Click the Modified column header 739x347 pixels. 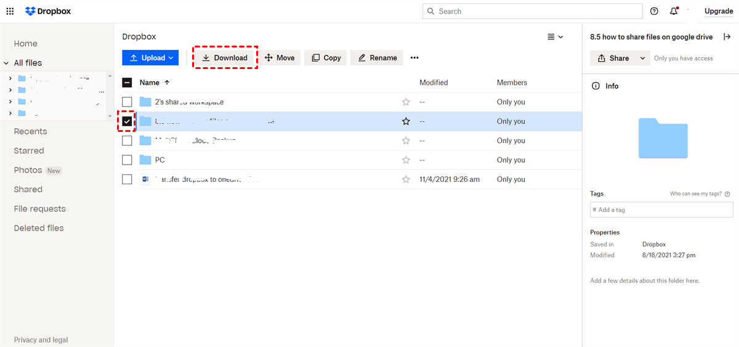(x=434, y=83)
